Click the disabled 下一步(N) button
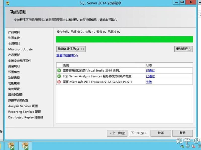 (139, 133)
